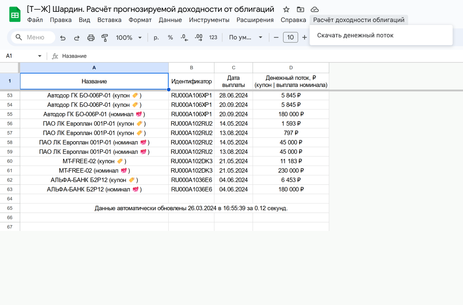This screenshot has height=305, width=463.
Task: Click the undo arrow
Action: (x=63, y=38)
